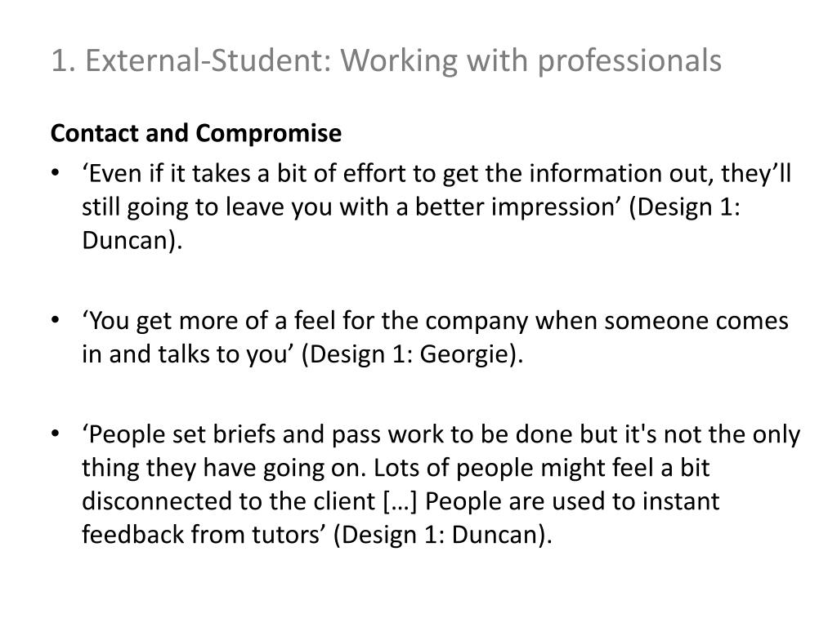Viewport: 837px width, 627px height.
Task: Click the number '1.' in the title
Action: click(x=65, y=60)
